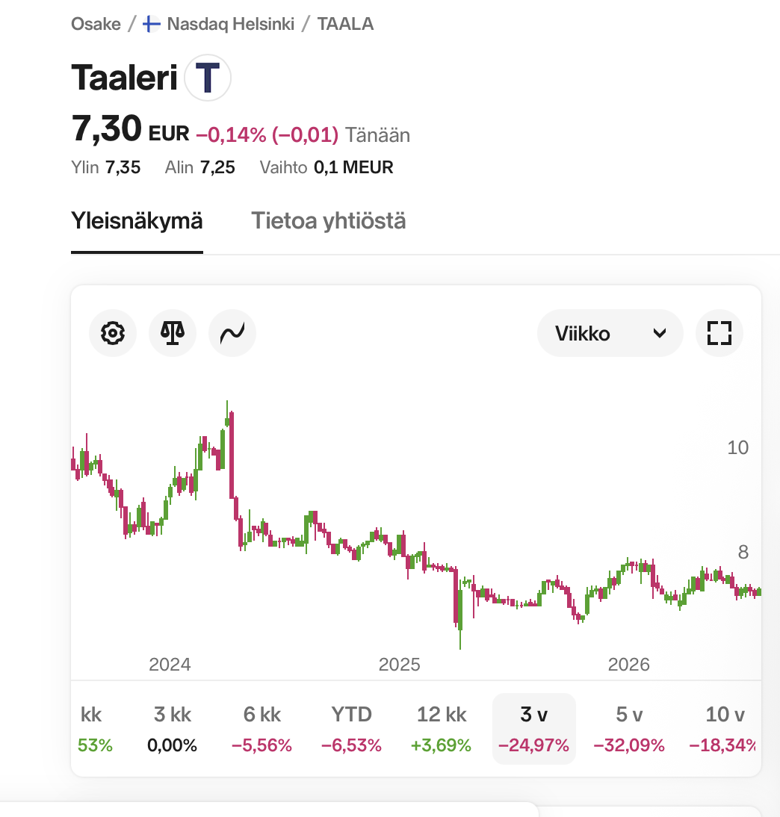Click the compare scales icon

pyautogui.click(x=173, y=333)
